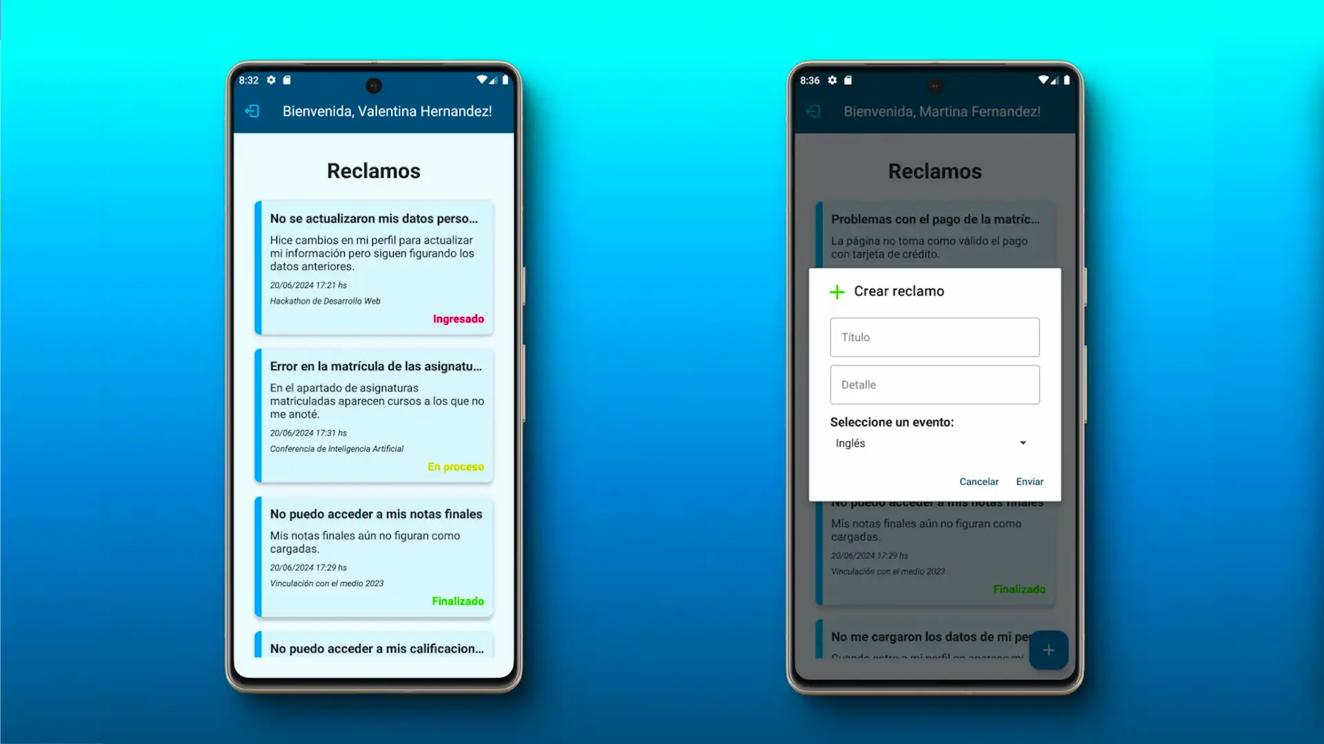Click the WiFi signal icon in status bar

[x=482, y=80]
